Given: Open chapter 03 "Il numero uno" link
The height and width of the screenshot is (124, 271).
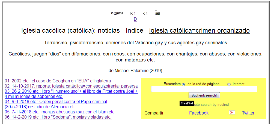Looking at the screenshot, I should pos(71,91).
